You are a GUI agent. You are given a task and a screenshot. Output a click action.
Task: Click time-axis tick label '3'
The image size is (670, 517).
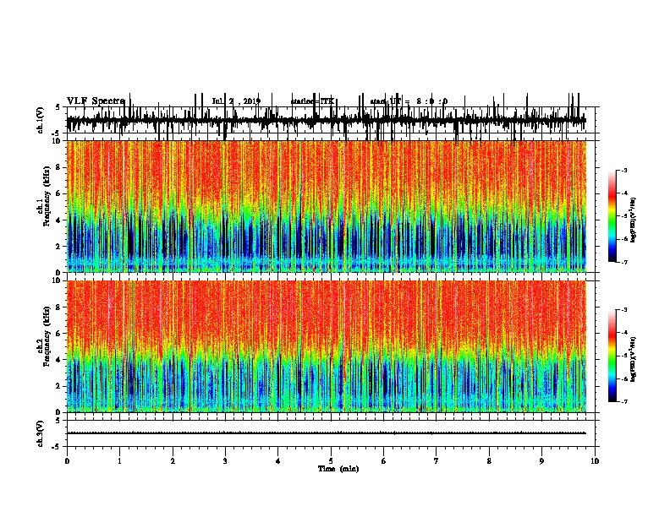pyautogui.click(x=225, y=461)
